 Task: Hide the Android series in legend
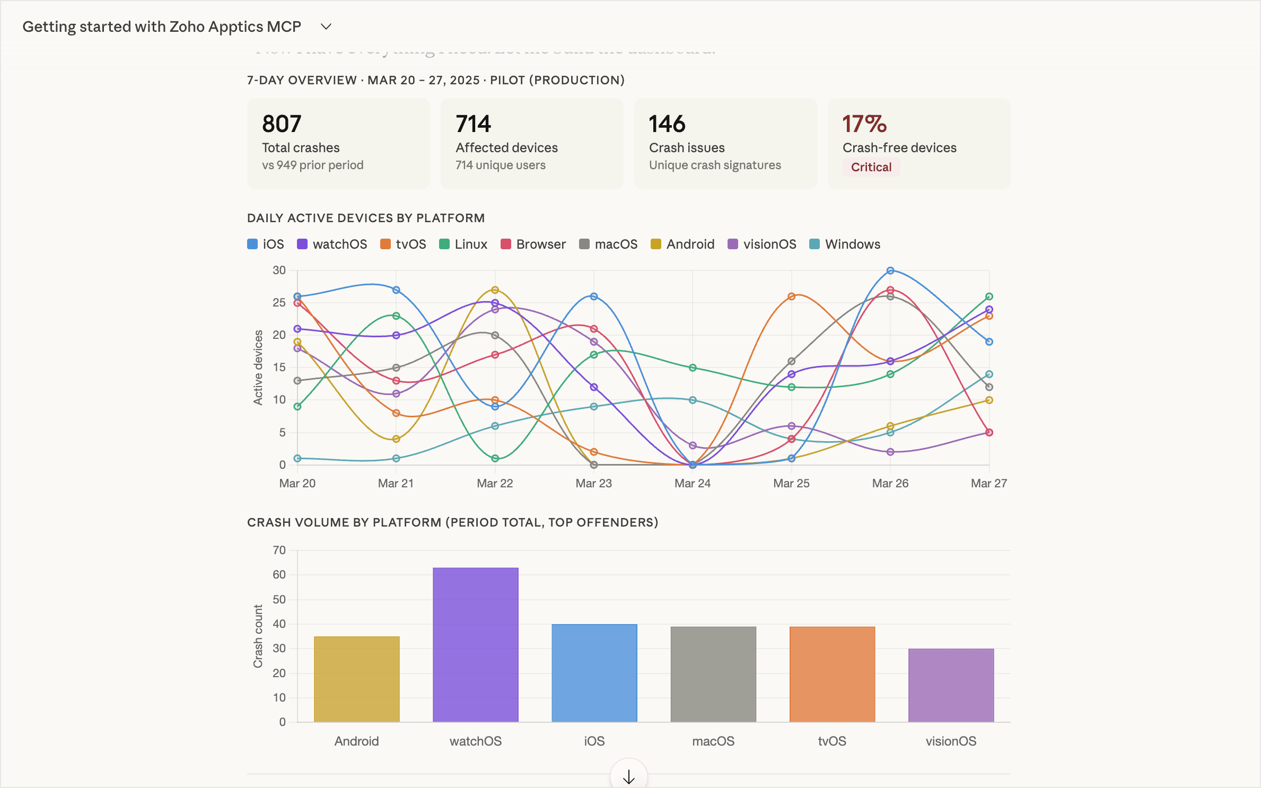click(682, 244)
